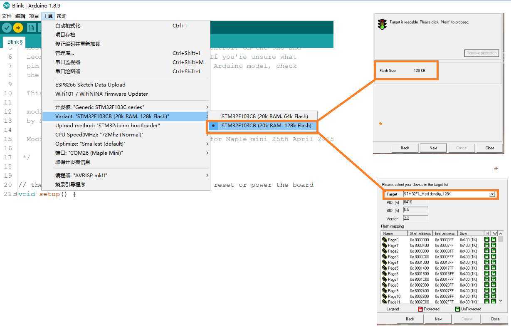Open the 编辑 menu
The image size is (511, 327).
pyautogui.click(x=20, y=16)
